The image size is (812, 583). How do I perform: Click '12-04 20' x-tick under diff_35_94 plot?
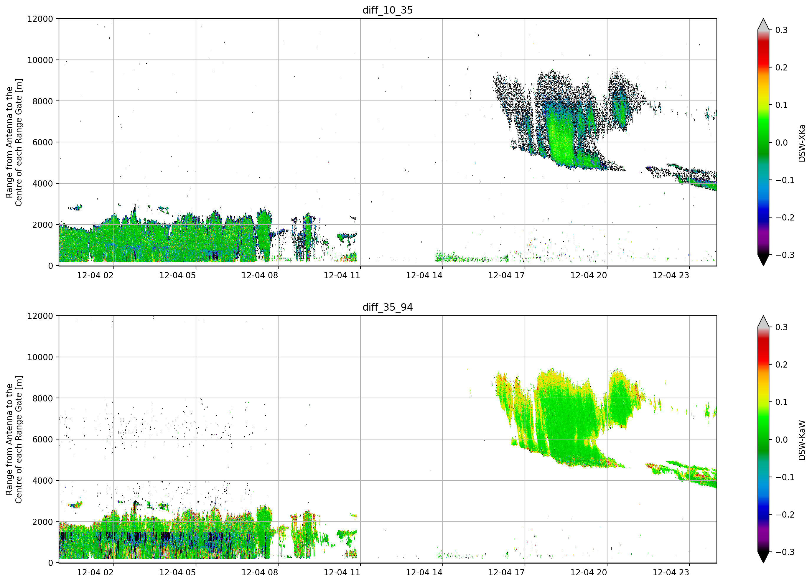tap(589, 573)
